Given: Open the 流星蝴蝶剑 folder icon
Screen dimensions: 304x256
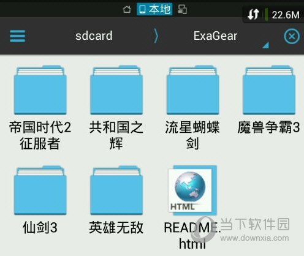Looking at the screenshot, I should (x=192, y=90).
